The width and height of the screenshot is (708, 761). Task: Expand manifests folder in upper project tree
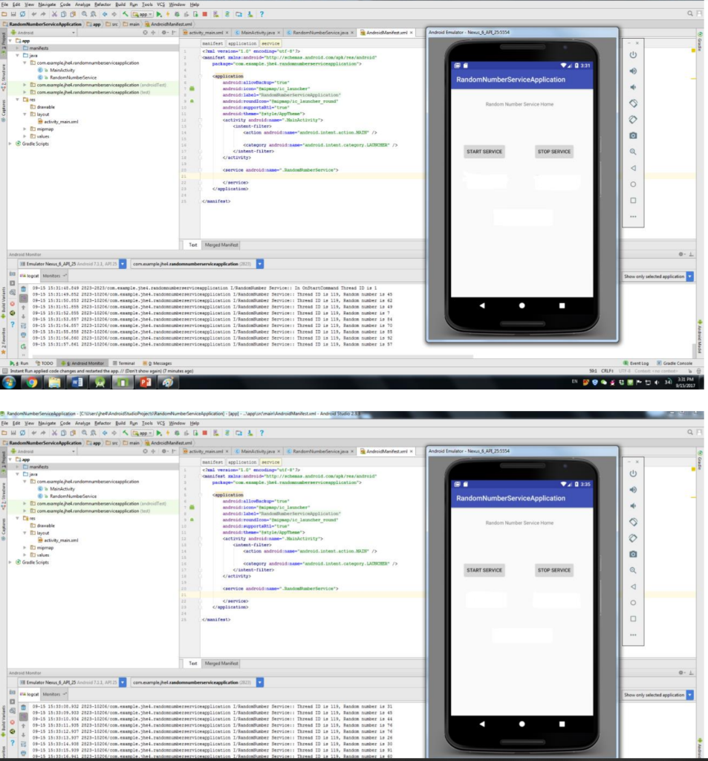[x=18, y=48]
